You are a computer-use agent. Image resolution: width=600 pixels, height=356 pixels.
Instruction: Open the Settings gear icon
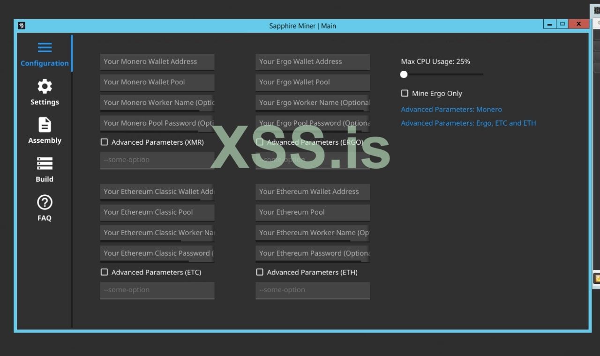pos(45,86)
